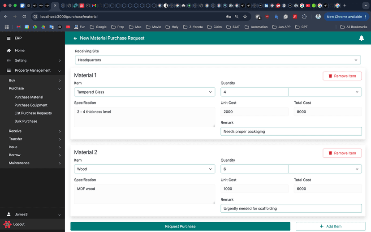Click the Request Purchase button
The width and height of the screenshot is (371, 232).
(180, 226)
